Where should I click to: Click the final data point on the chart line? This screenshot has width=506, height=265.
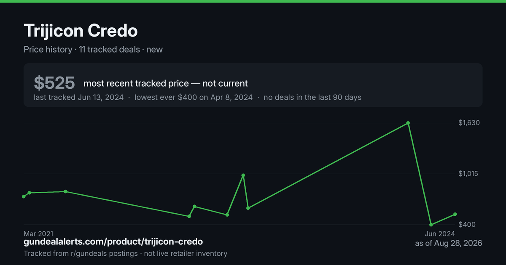[455, 214]
